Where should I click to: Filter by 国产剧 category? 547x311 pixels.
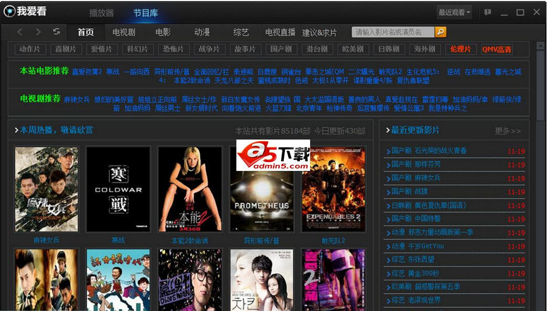[281, 49]
